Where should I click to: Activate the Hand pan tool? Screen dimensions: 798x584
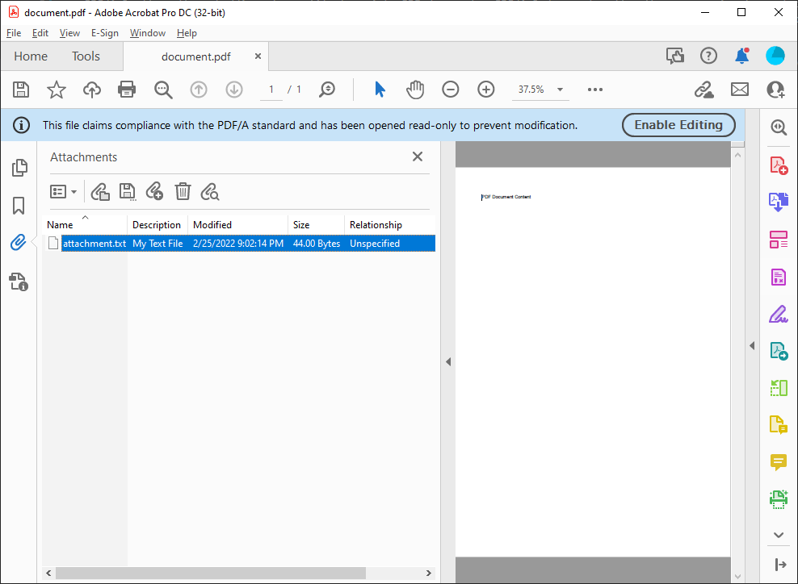pos(415,90)
